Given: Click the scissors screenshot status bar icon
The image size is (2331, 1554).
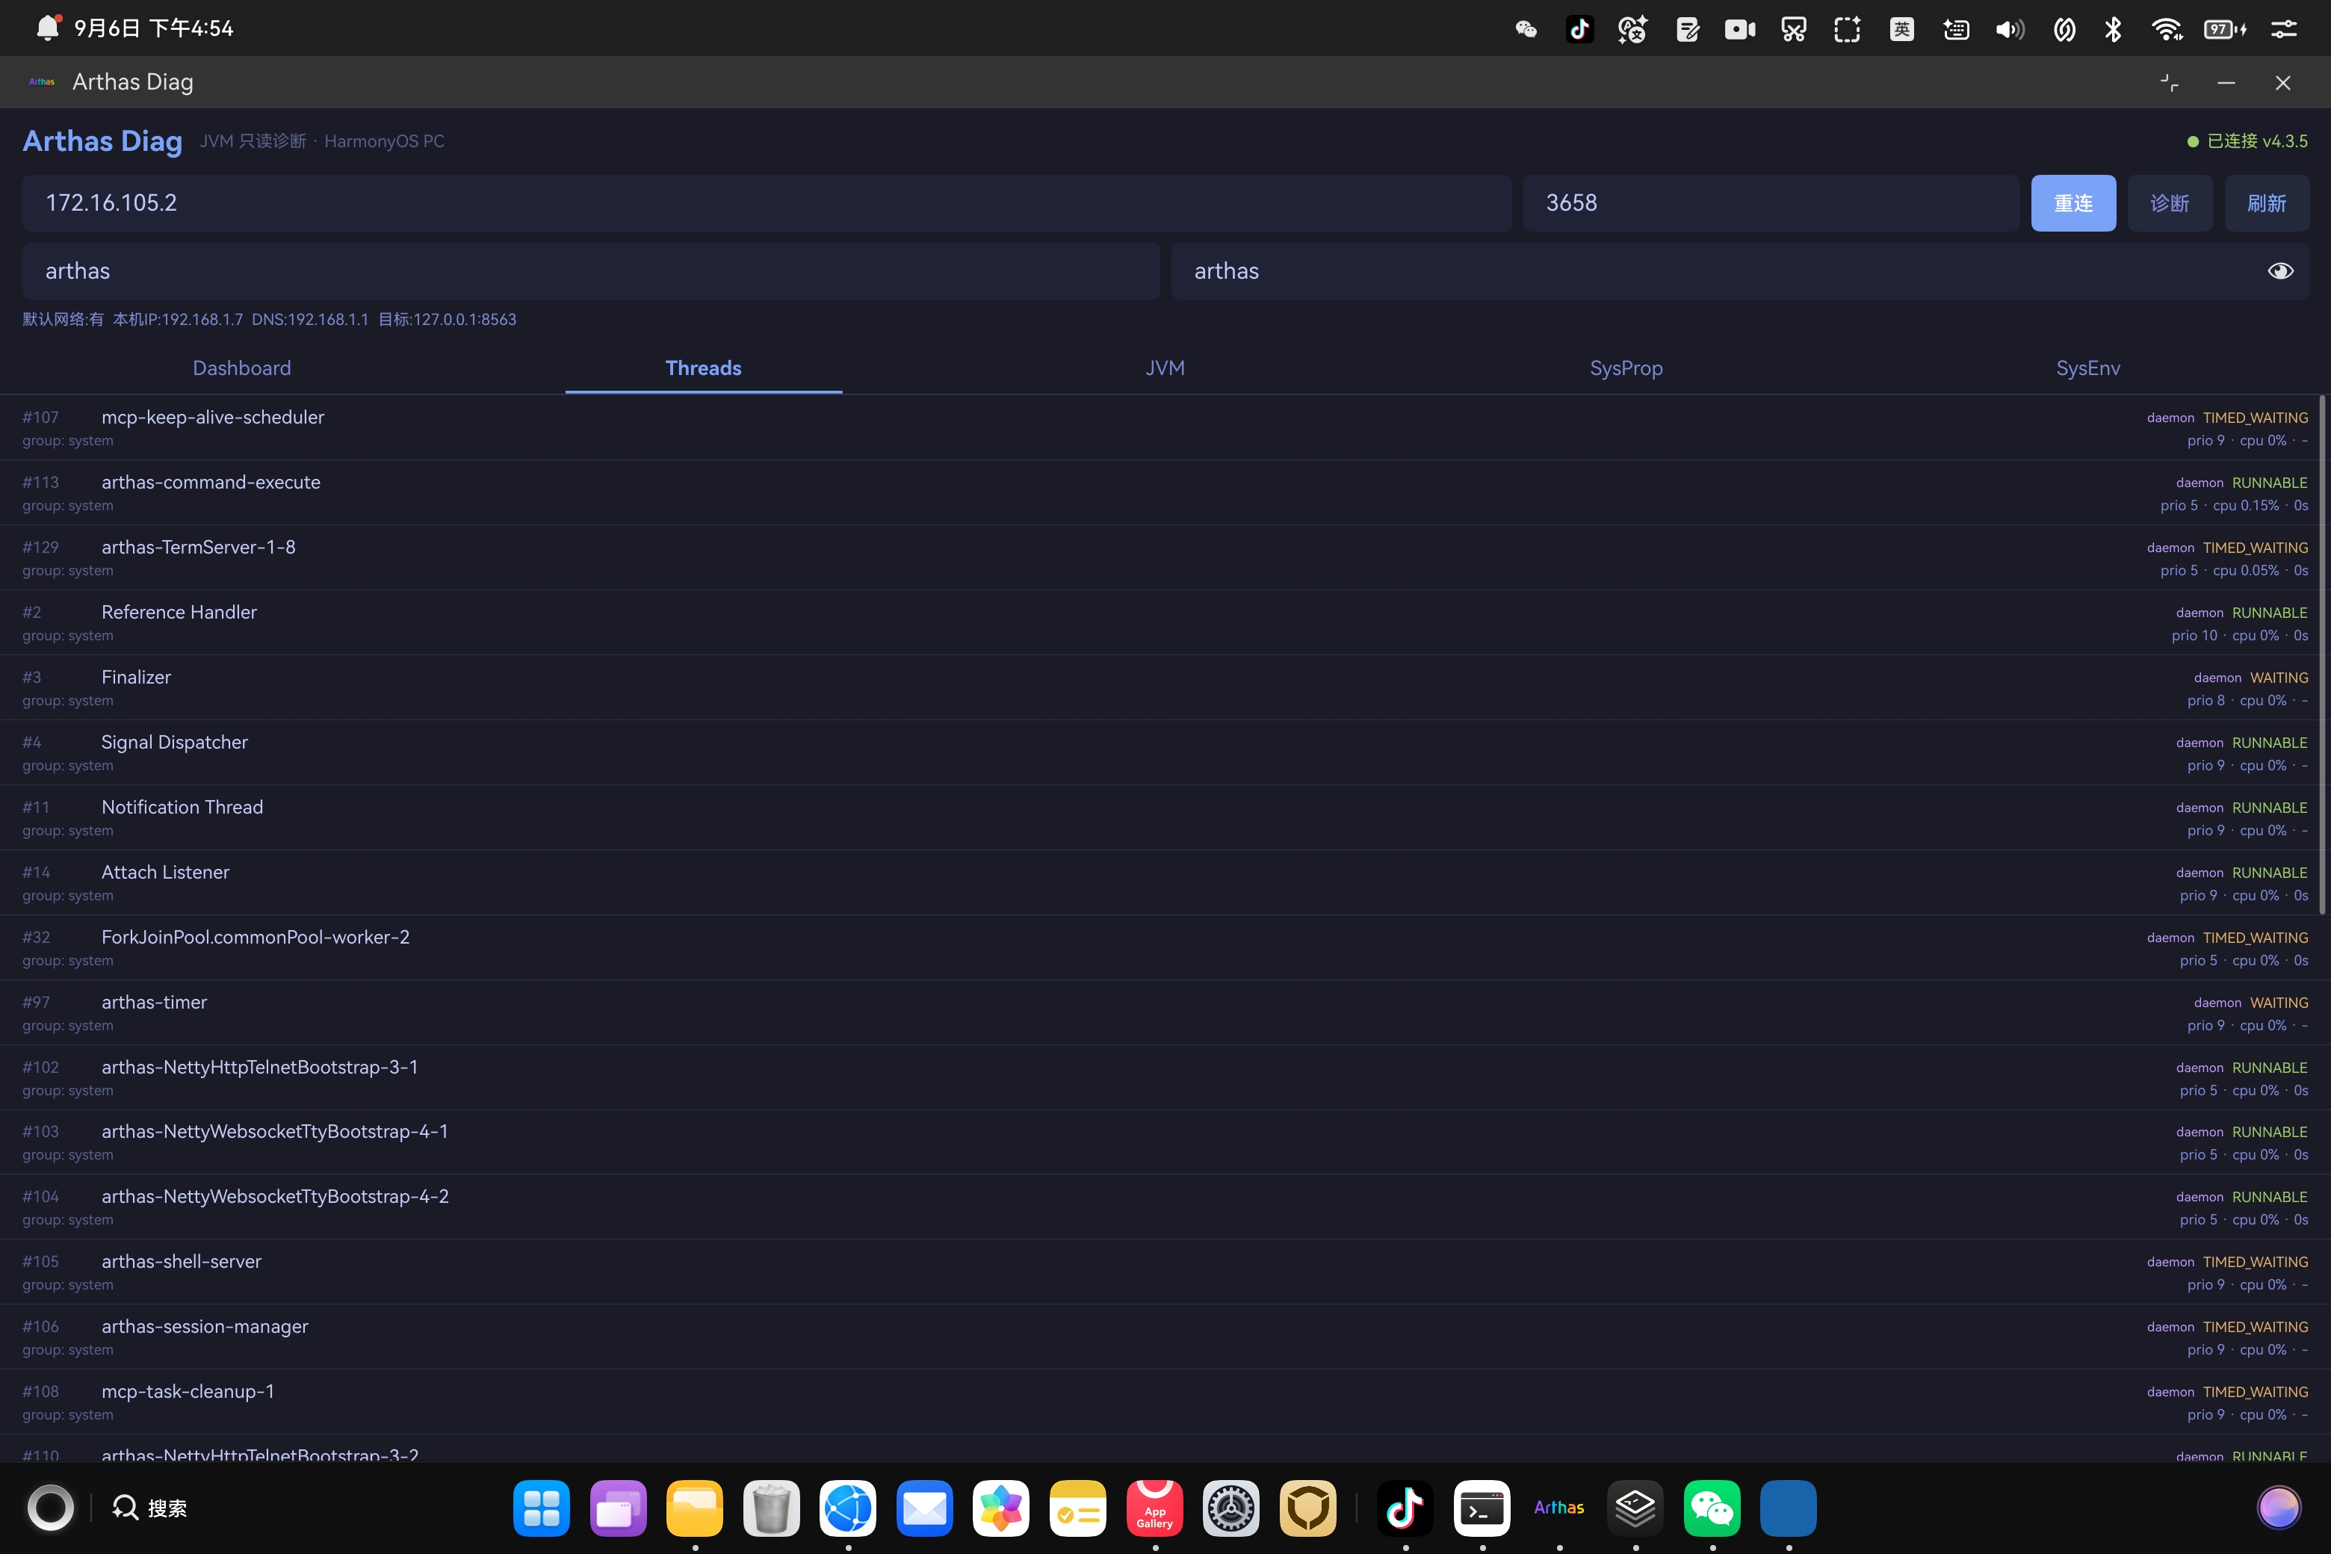Looking at the screenshot, I should (x=1794, y=28).
